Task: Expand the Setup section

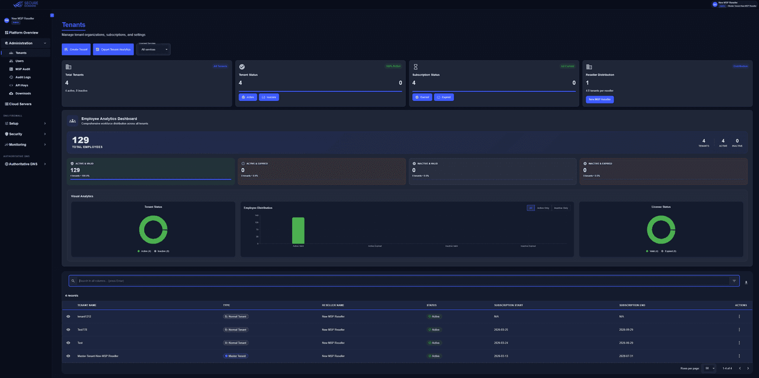Action: [x=25, y=124]
